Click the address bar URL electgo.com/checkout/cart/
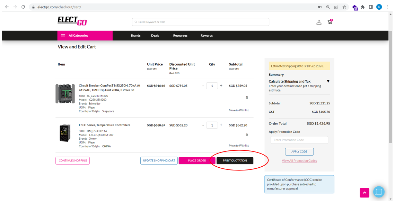This screenshot has height=204, width=395. [60, 7]
